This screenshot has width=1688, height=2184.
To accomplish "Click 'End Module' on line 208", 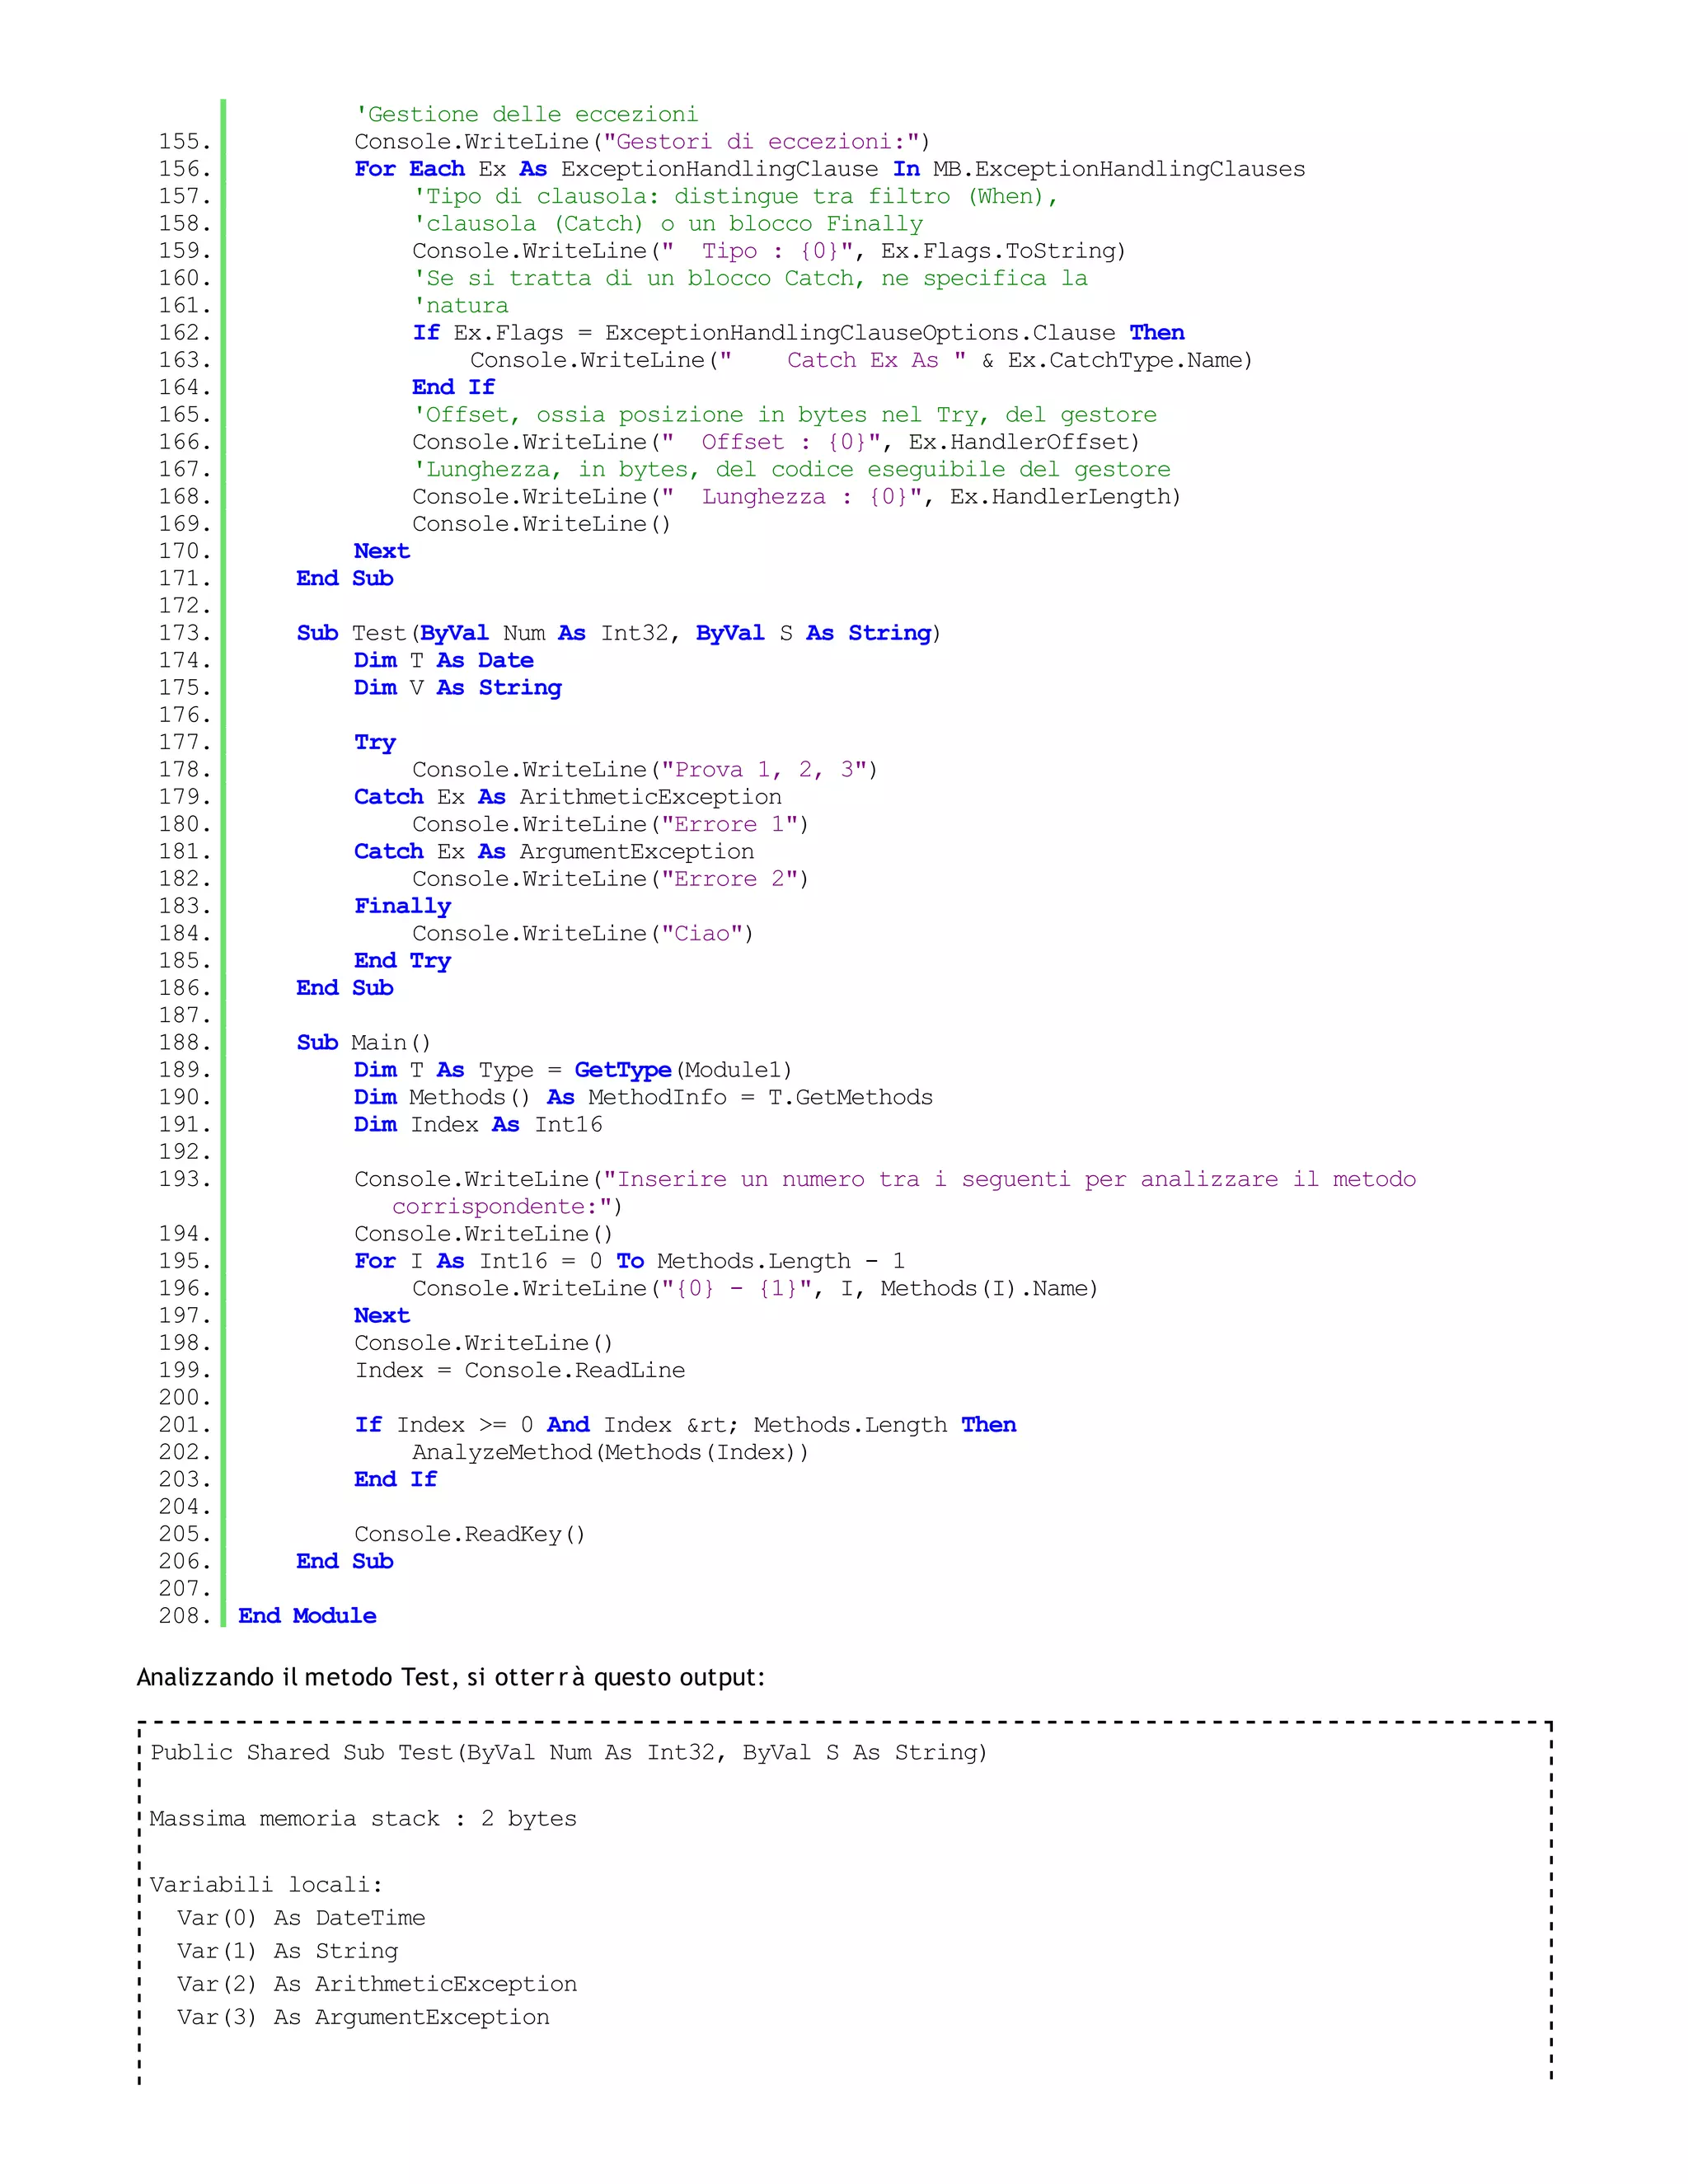I will [307, 1616].
